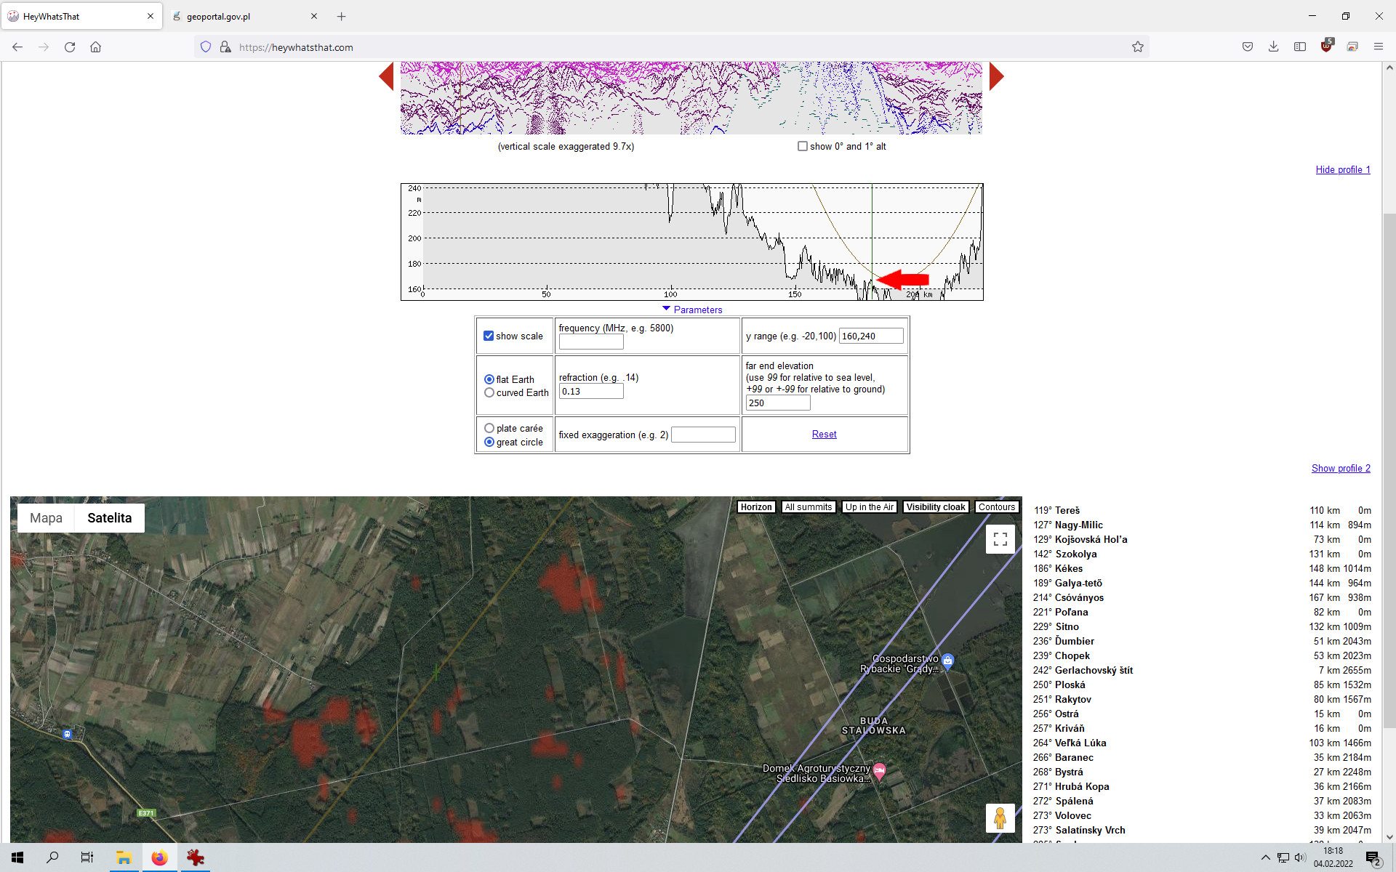Click the right red panorama arrow
This screenshot has width=1396, height=872.
point(996,76)
